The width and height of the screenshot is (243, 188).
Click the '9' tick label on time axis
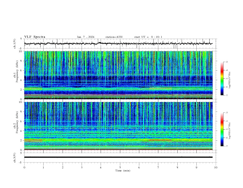click(197, 167)
